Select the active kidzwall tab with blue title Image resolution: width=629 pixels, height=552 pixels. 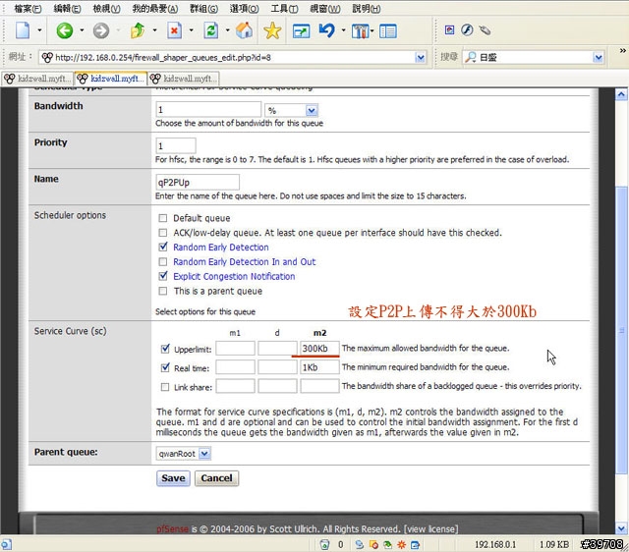pyautogui.click(x=111, y=79)
